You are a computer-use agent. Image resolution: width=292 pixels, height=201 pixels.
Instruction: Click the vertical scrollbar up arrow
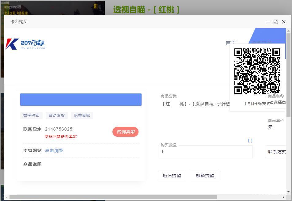click(x=288, y=31)
